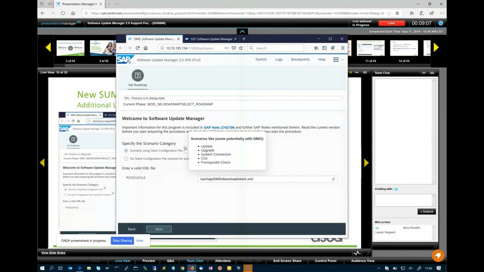Switch to S2Y Software Update Manager tab
The image size is (484, 272).
click(x=211, y=39)
